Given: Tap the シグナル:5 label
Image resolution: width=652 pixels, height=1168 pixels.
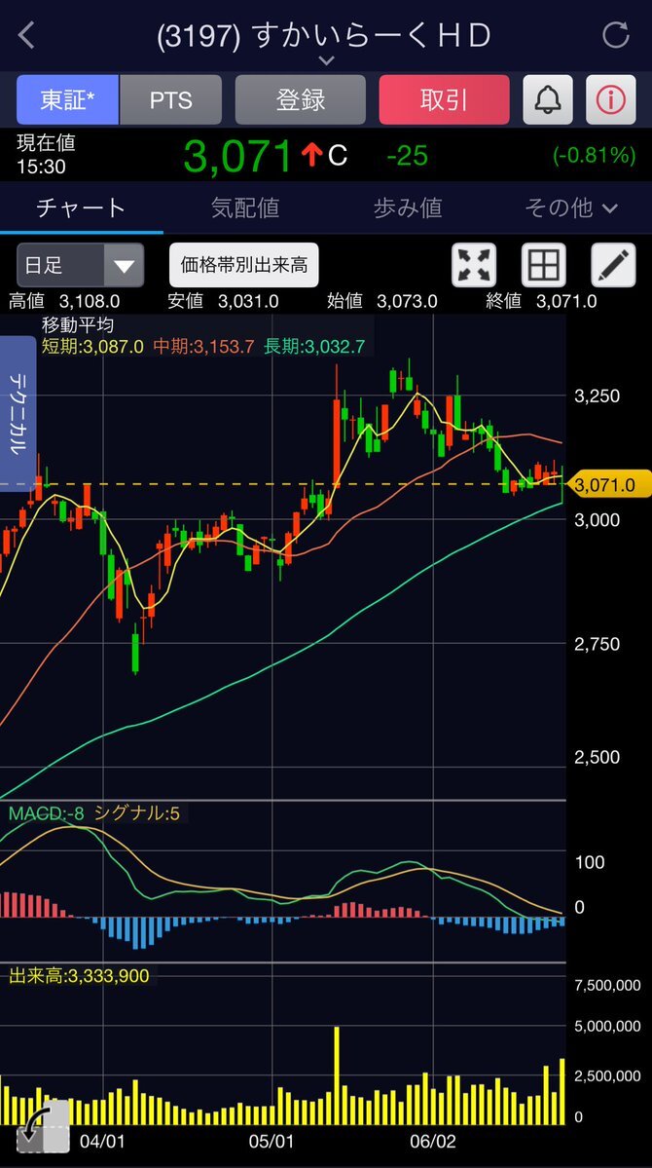Looking at the screenshot, I should pos(137,813).
